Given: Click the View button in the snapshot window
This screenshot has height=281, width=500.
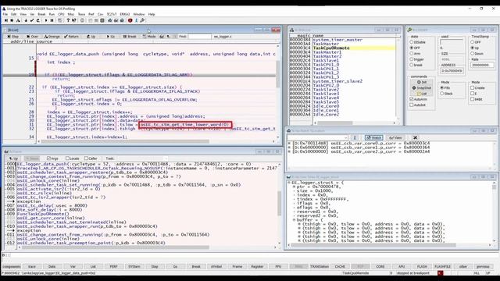Looking at the screenshot, I should pos(395,137).
